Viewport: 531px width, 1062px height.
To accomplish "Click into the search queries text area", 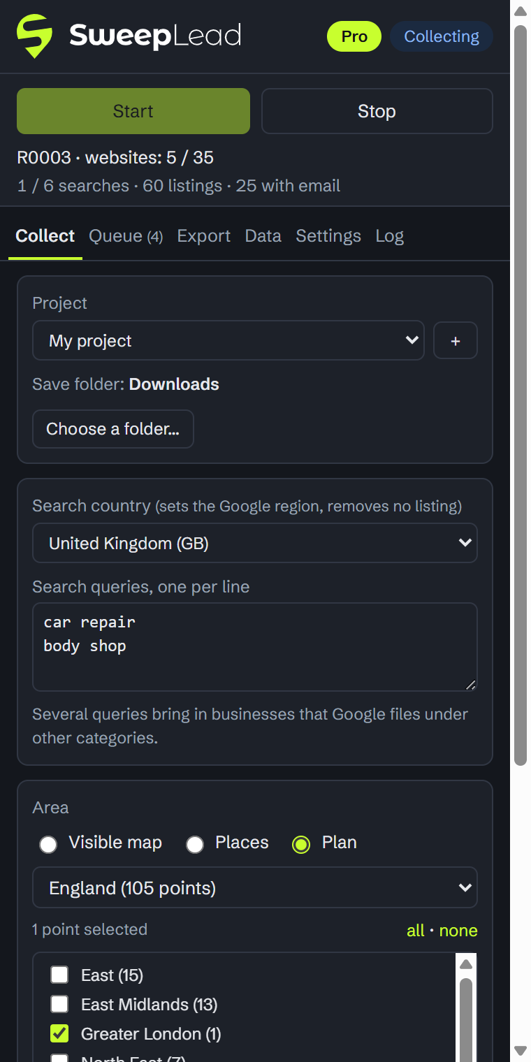I will pos(255,647).
